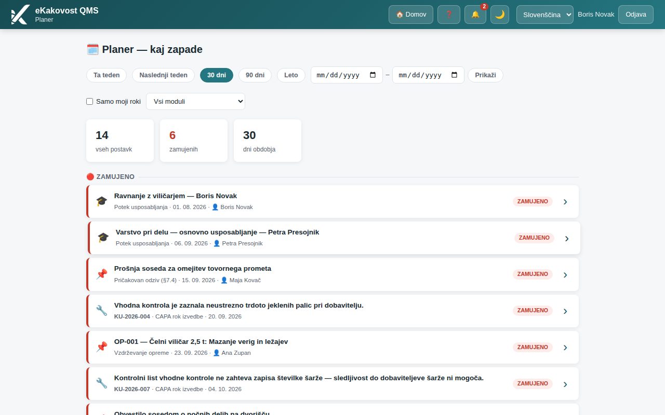Click the Prikaži button
This screenshot has width=665, height=415.
[x=485, y=75]
